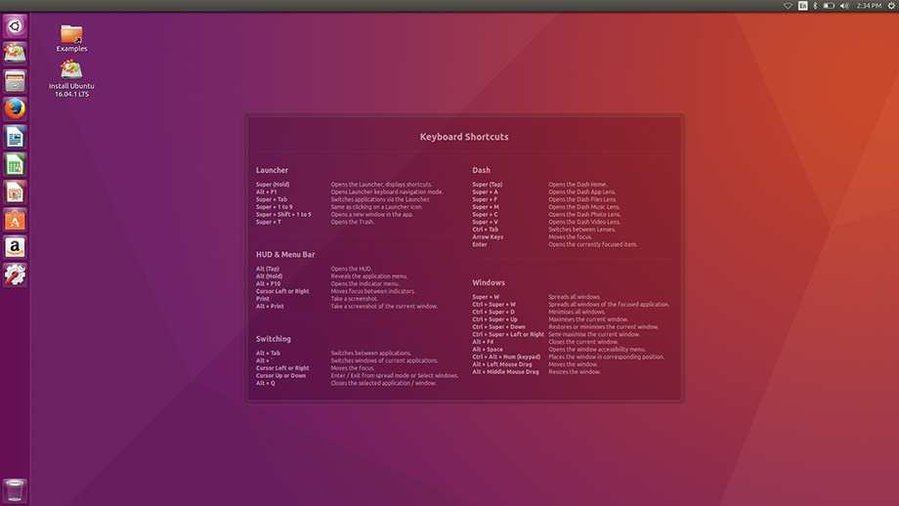
Task: Open the battery indicator menu
Action: 830,6
